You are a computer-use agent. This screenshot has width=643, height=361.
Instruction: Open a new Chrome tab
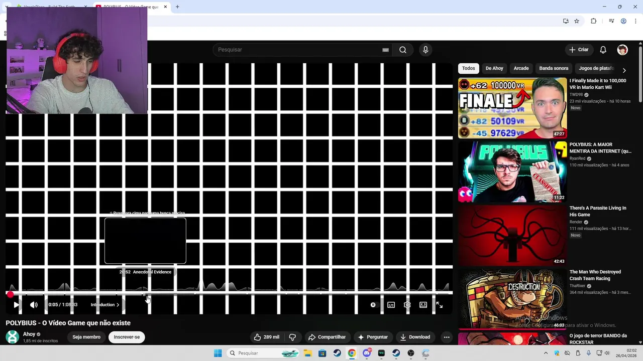177,7
